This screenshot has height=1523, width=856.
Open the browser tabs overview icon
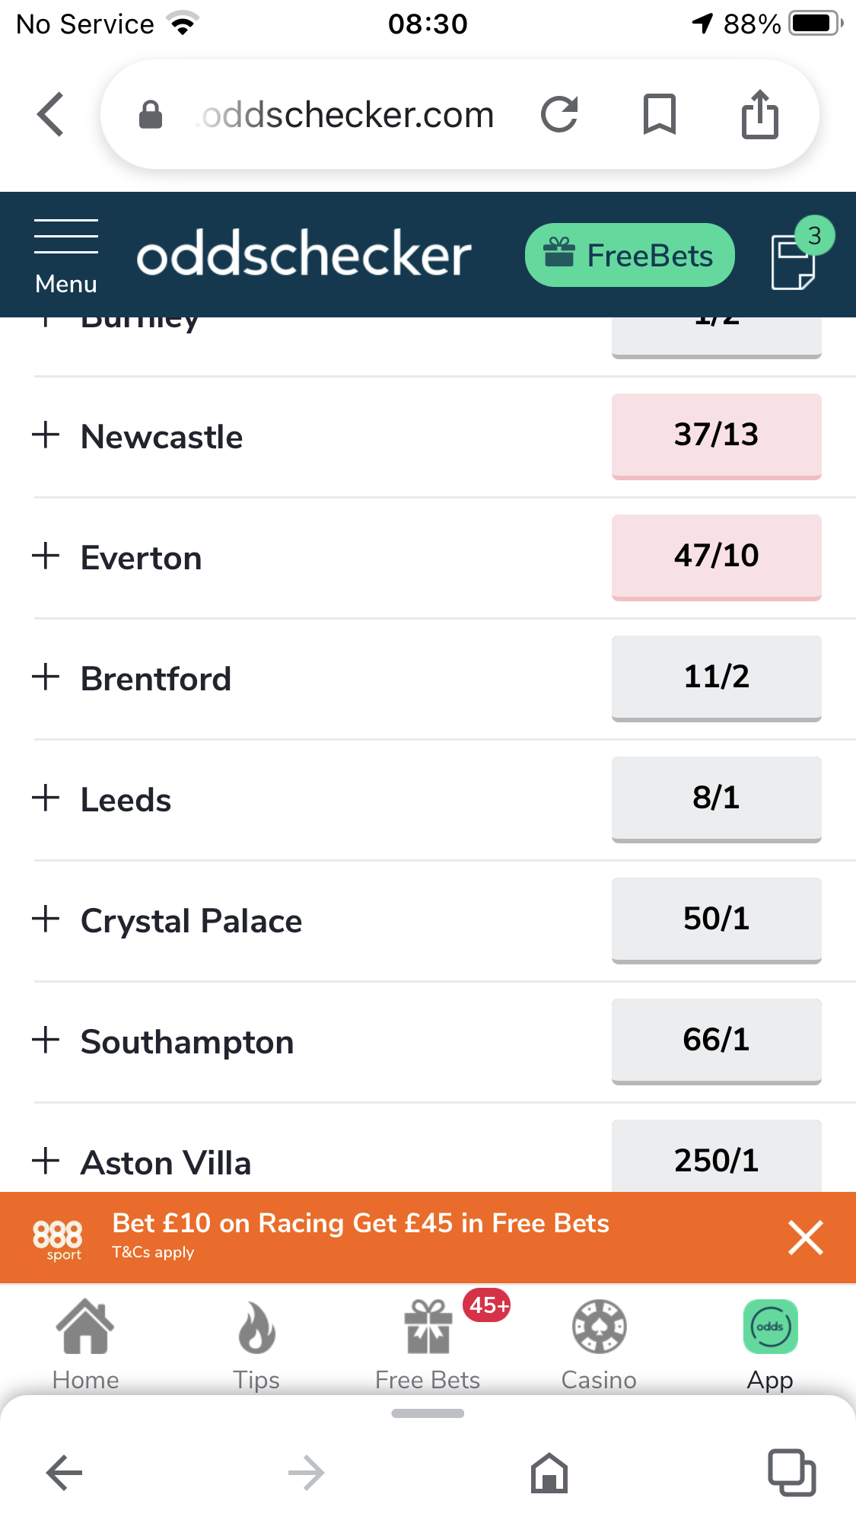[x=791, y=1472]
